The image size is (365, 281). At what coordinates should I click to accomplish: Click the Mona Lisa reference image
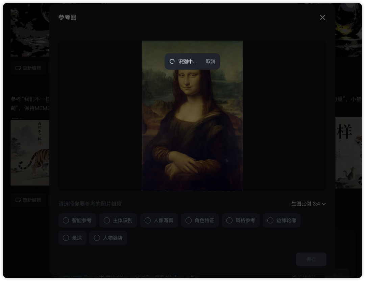pos(192,116)
